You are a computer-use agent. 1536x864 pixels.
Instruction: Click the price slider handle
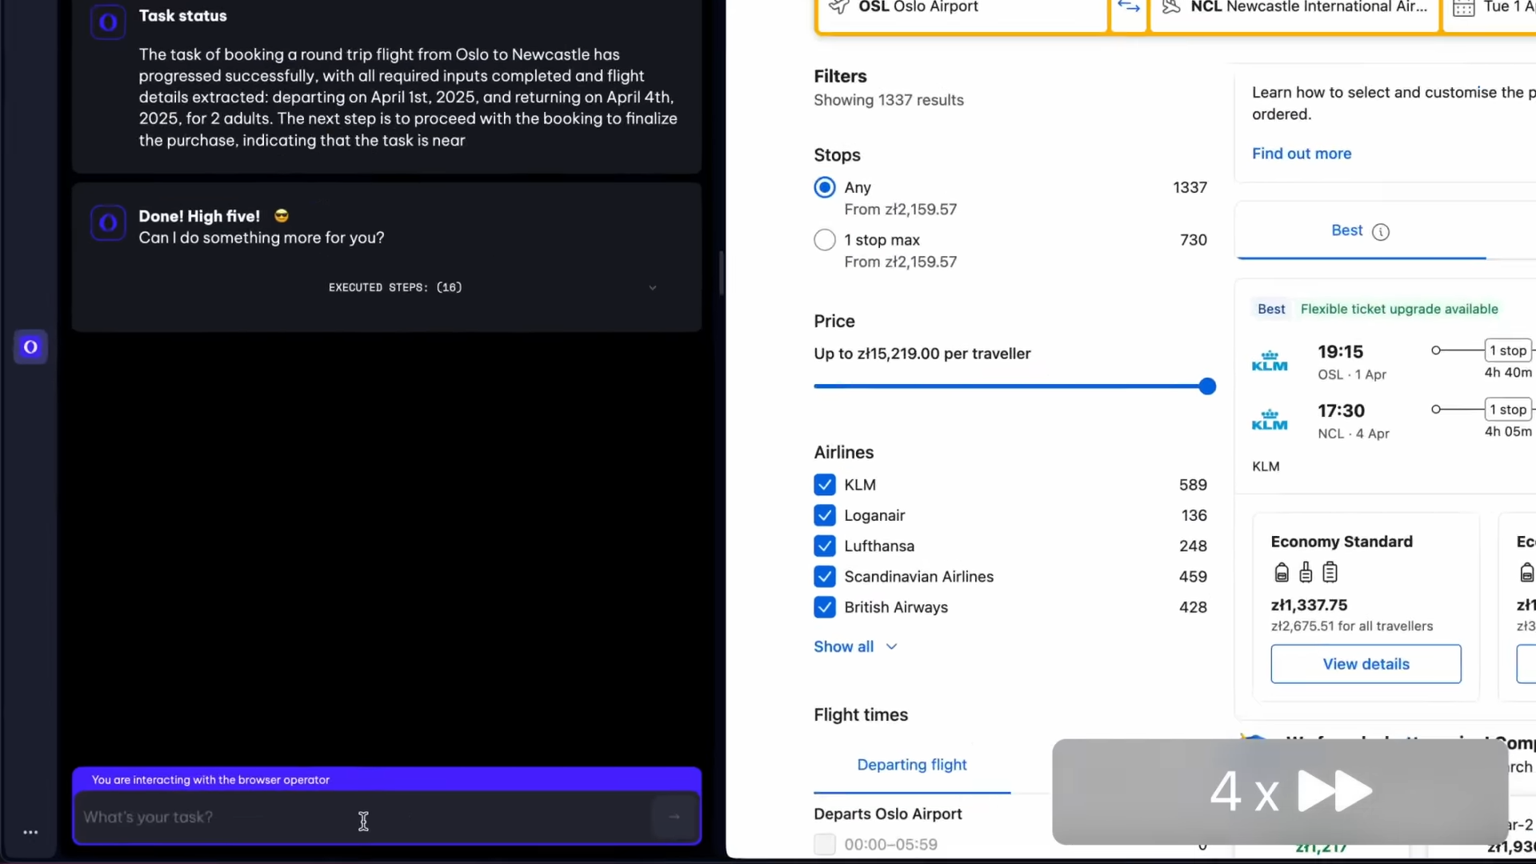point(1207,386)
